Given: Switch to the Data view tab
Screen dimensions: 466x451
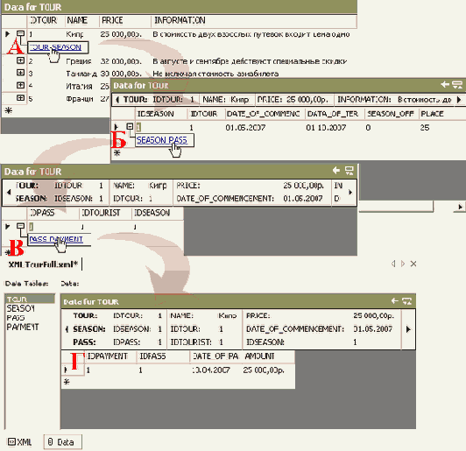Looking at the screenshot, I should [63, 442].
